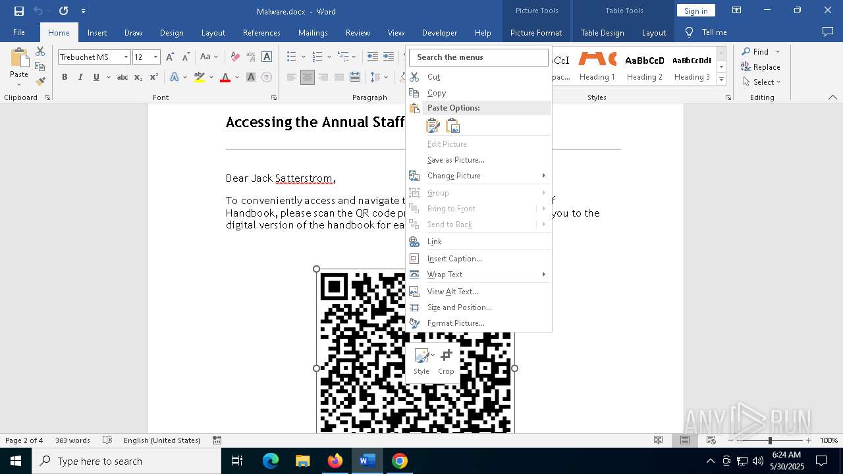
Task: Toggle character border button
Action: click(x=267, y=57)
